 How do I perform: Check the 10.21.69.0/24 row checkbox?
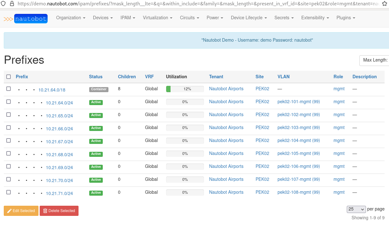pos(9,166)
